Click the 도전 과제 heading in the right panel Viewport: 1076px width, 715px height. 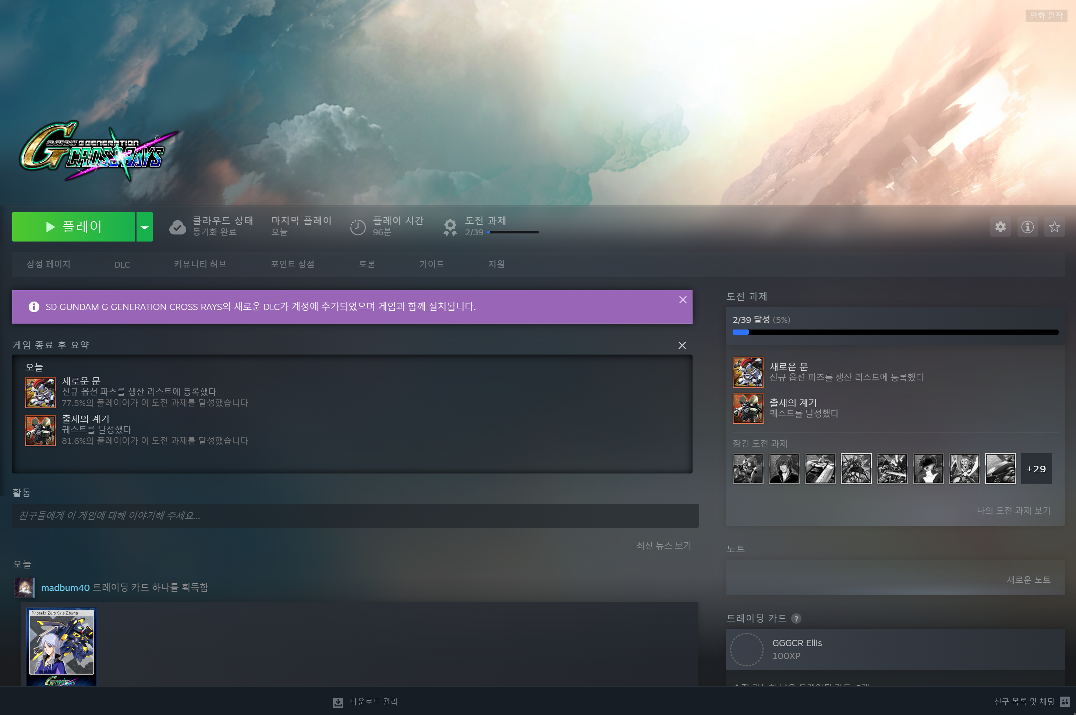tap(747, 296)
